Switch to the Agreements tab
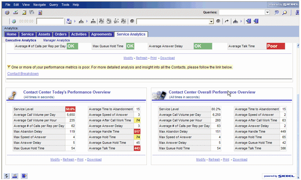 coord(101,34)
